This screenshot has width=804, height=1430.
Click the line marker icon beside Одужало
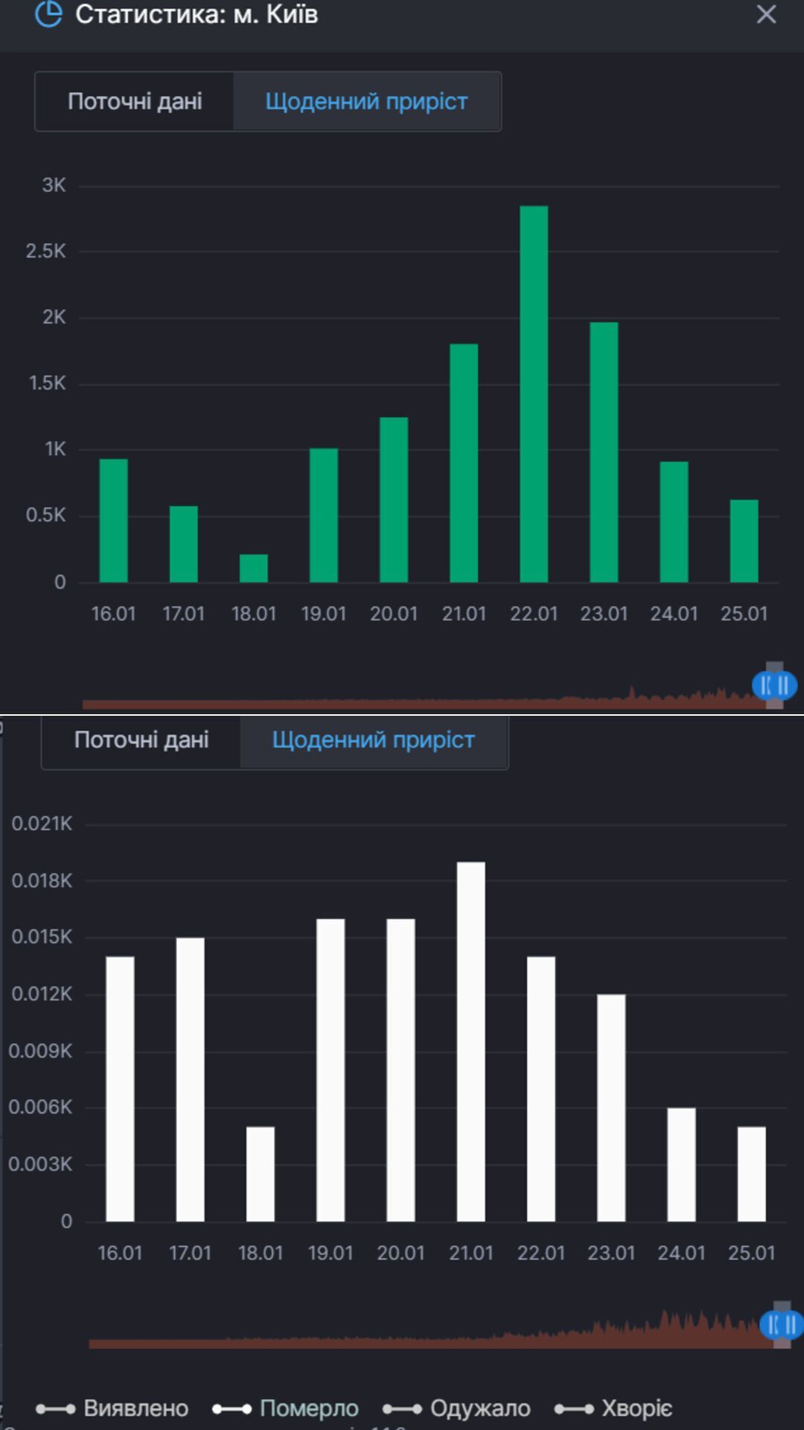pos(402,1408)
